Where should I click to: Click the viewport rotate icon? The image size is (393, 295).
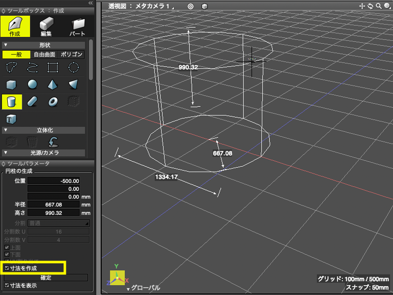[x=370, y=6]
